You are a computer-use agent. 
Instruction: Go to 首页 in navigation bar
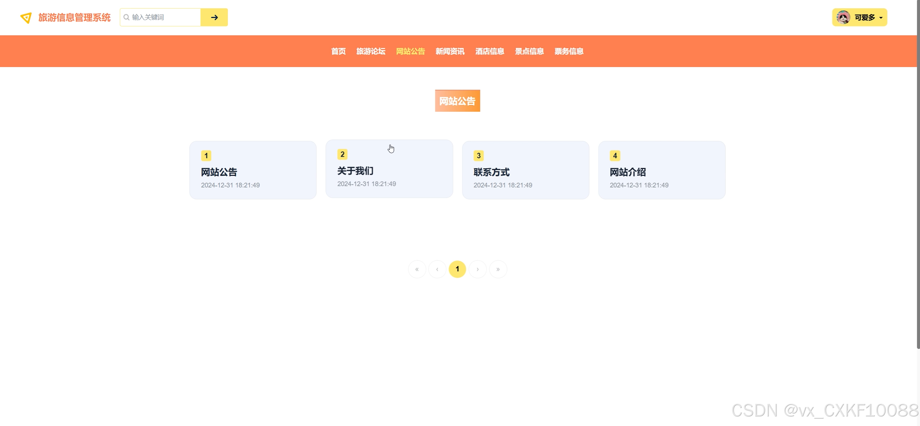338,51
